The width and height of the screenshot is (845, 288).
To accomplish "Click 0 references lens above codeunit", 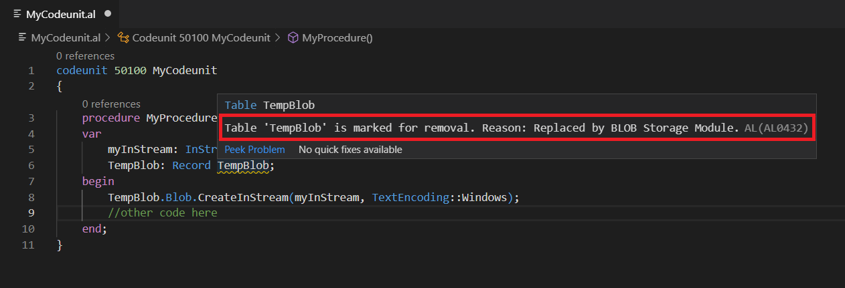I will pos(85,56).
